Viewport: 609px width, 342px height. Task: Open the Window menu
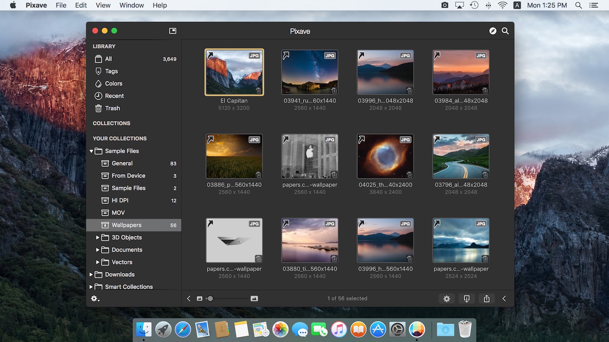(132, 5)
